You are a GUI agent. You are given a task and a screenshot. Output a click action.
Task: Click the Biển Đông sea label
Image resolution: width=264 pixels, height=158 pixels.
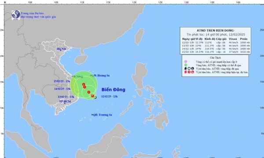pos(114,90)
